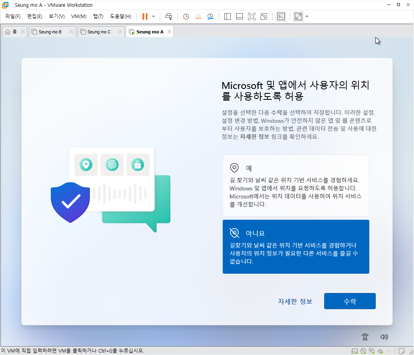
Task: Click the Unity mode toolbar icon
Action: (264, 17)
